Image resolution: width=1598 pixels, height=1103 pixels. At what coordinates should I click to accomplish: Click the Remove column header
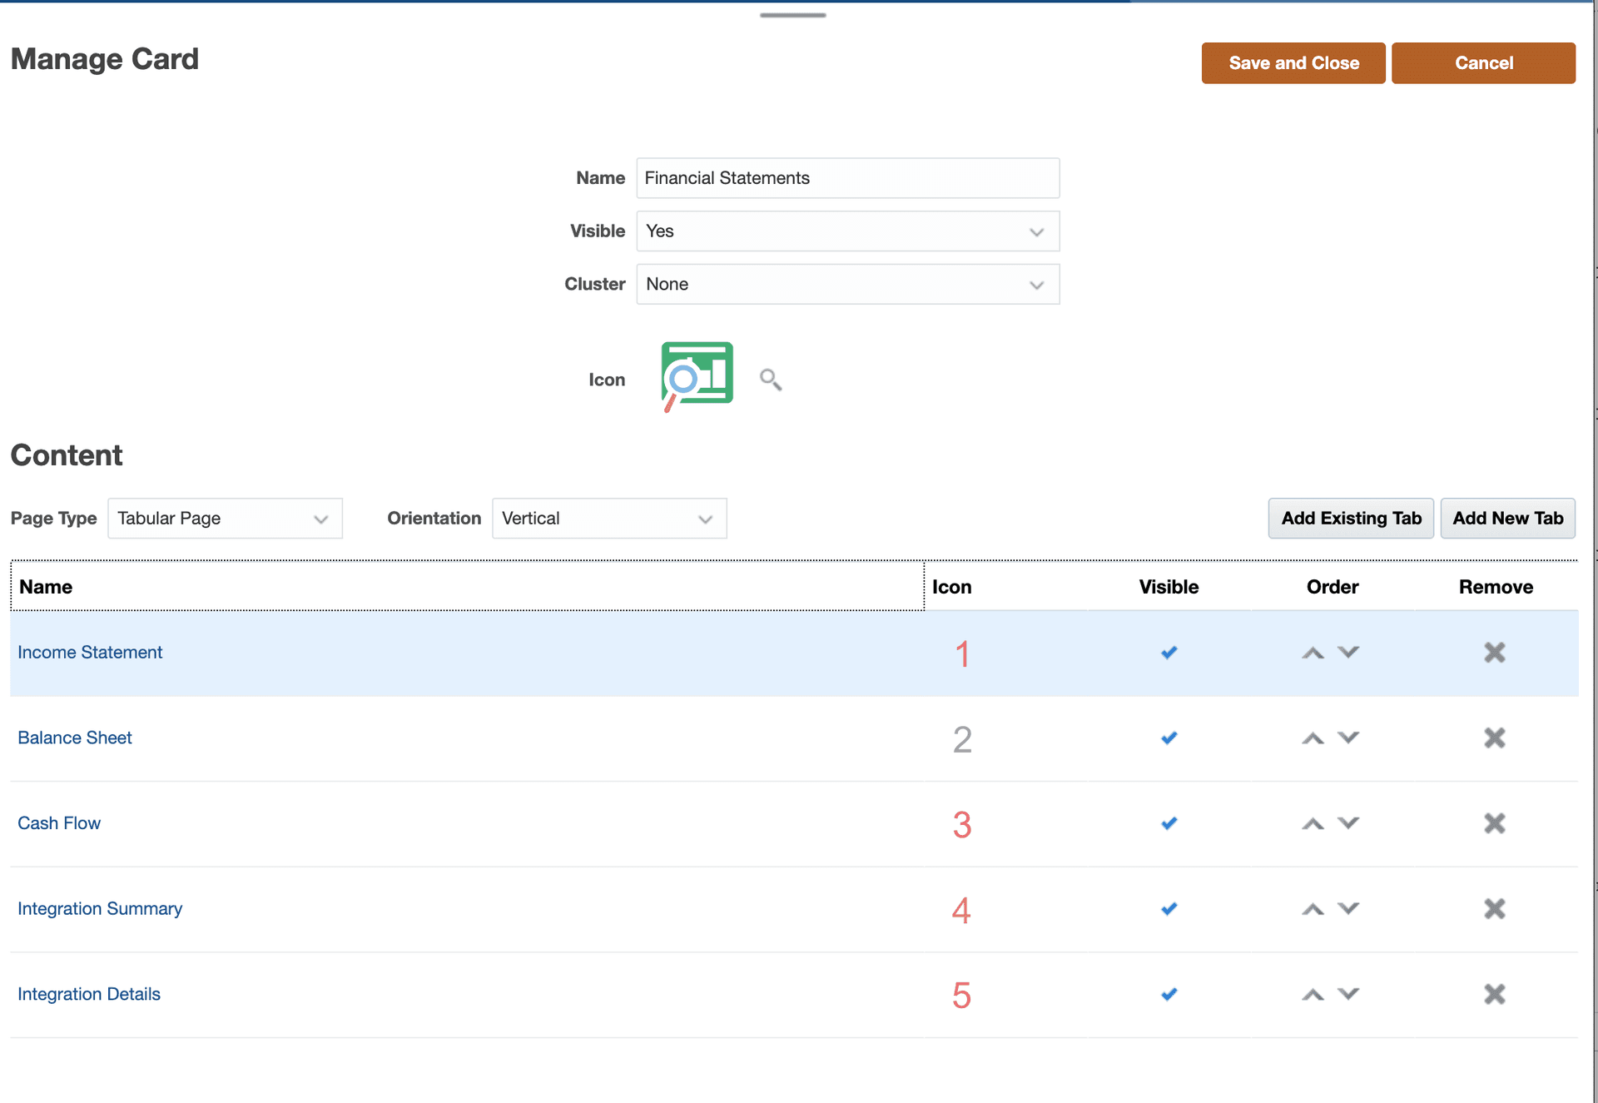(x=1496, y=587)
